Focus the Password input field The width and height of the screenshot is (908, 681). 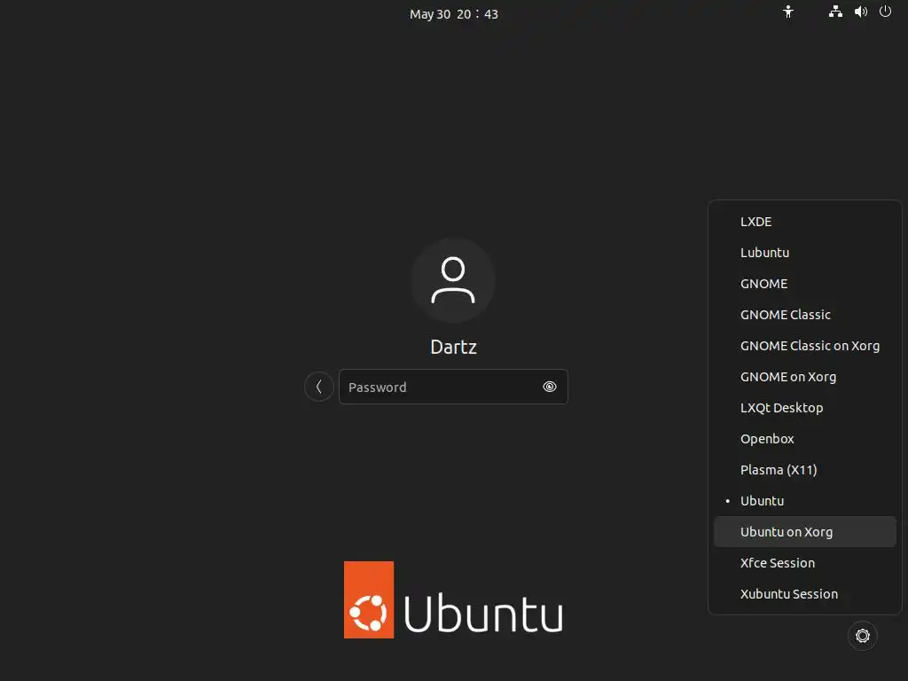coord(453,387)
